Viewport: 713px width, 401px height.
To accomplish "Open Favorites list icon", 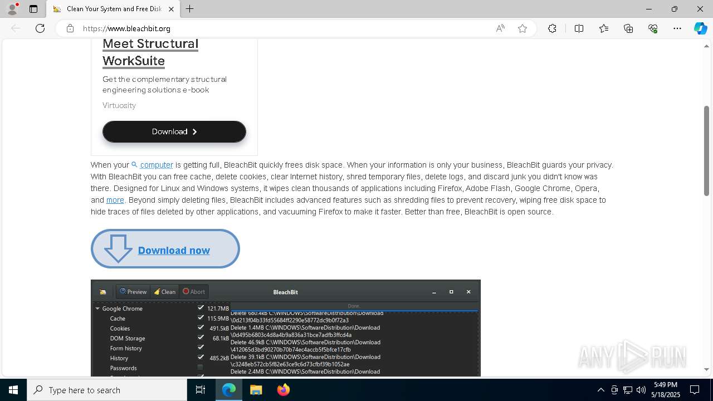I will click(x=604, y=28).
